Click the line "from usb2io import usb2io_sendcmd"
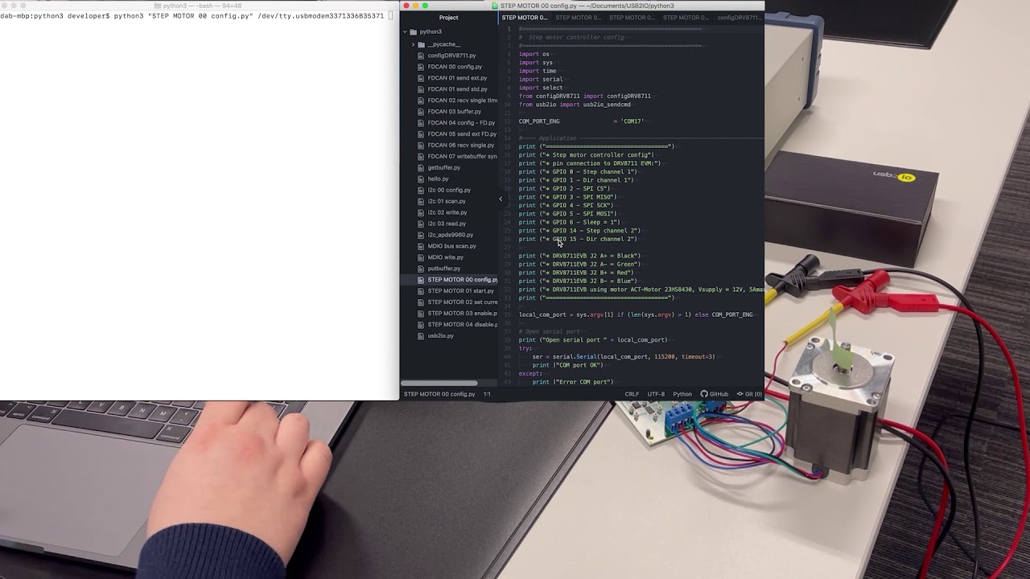 tap(575, 105)
